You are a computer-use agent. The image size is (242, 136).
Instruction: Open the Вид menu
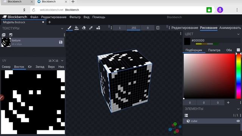87,17
